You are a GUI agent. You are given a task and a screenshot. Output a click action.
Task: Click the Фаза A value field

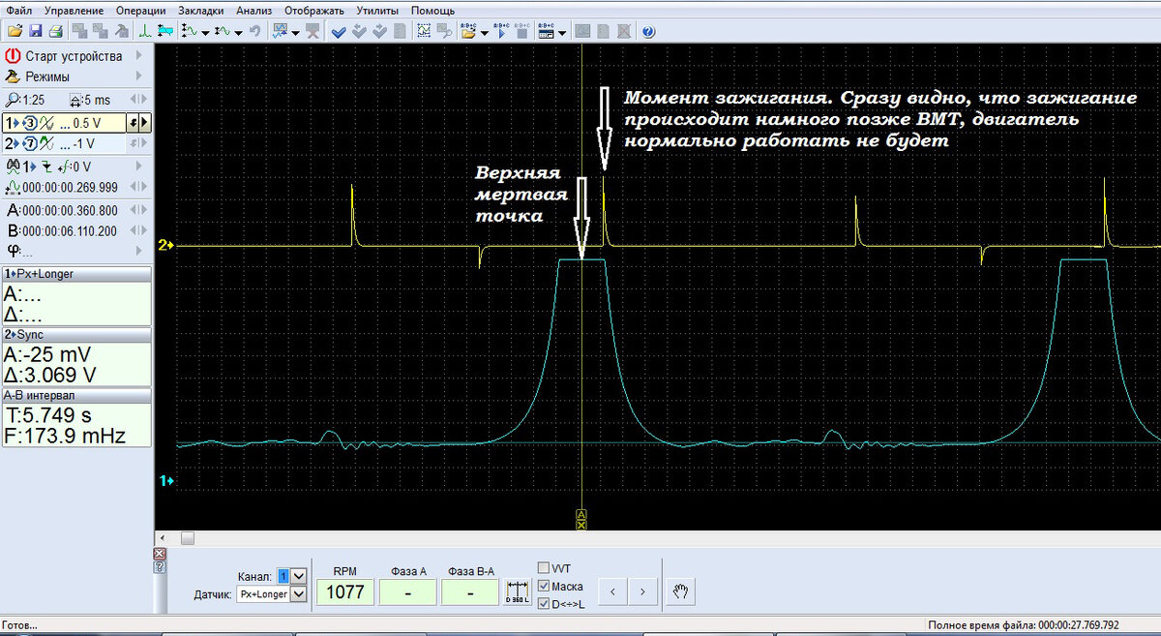point(407,591)
